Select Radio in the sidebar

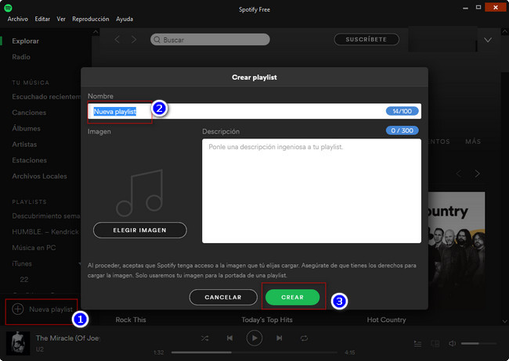pyautogui.click(x=21, y=57)
